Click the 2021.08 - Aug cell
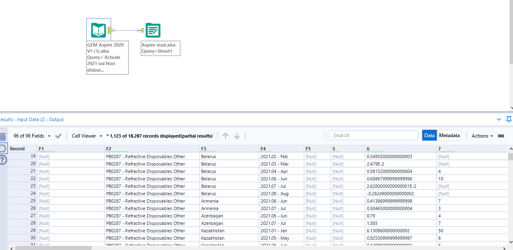The height and width of the screenshot is (250, 513). pyautogui.click(x=281, y=194)
